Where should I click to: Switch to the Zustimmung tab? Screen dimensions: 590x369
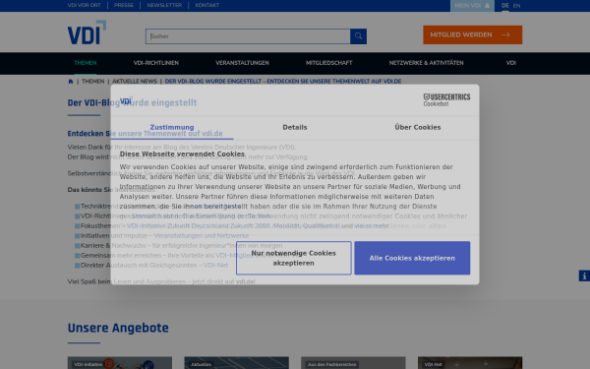172,127
